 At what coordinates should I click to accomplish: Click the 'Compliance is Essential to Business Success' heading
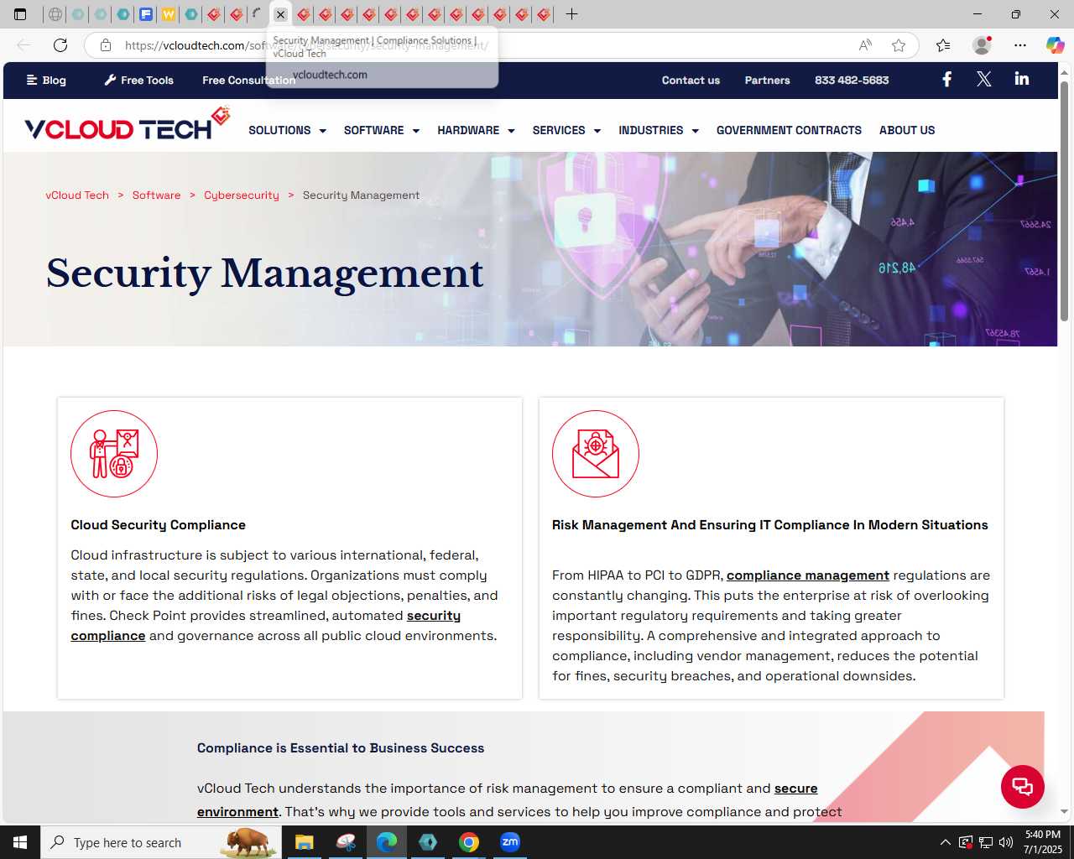(341, 748)
